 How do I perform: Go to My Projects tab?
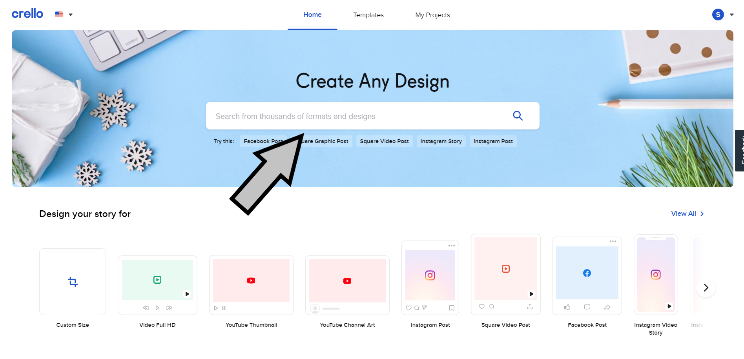coord(432,15)
